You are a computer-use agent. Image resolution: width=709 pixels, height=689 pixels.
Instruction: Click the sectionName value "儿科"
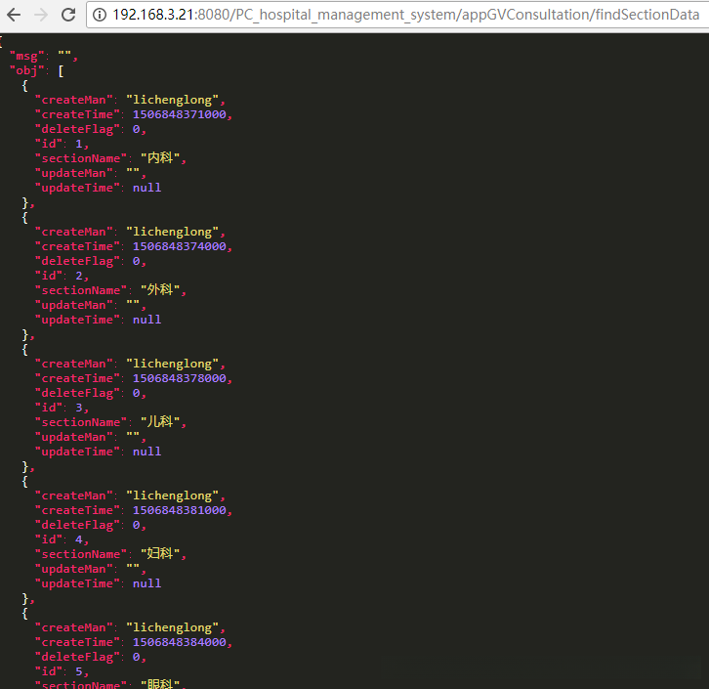160,422
